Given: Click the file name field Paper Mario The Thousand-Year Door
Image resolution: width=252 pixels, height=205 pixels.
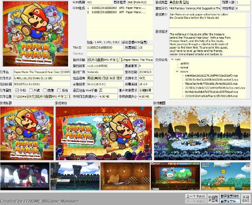Looking at the screenshot, I should 42,72.
